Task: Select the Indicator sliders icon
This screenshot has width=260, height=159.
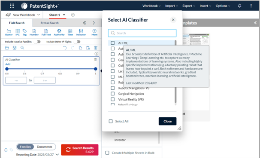Action: point(81,32)
